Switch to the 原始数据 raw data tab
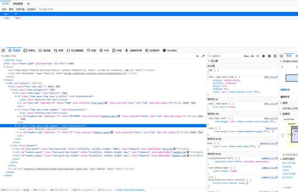Viewport: 298px width, 192px height. [x=18, y=4]
